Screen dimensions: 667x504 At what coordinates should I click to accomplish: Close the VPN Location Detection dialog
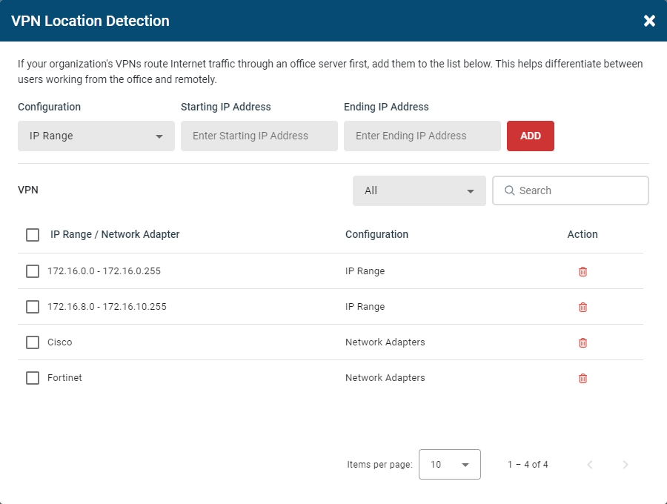pos(649,21)
